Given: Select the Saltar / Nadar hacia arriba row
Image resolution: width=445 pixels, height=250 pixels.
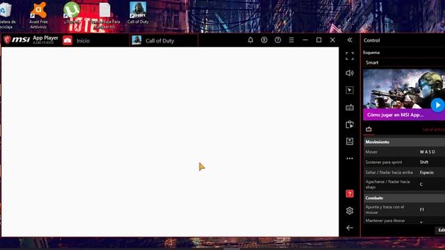Looking at the screenshot, I should [405, 172].
